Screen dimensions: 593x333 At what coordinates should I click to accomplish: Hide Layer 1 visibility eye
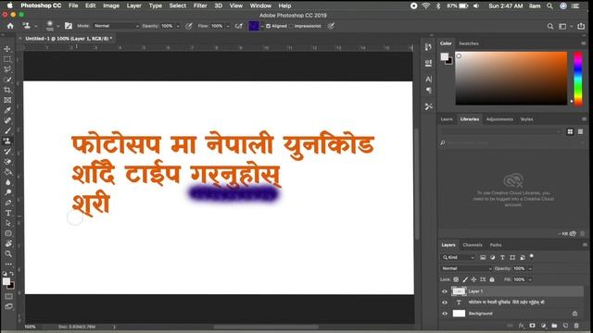tap(445, 291)
